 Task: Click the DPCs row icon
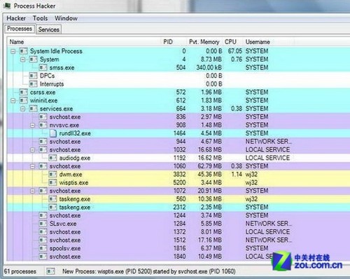(x=33, y=76)
